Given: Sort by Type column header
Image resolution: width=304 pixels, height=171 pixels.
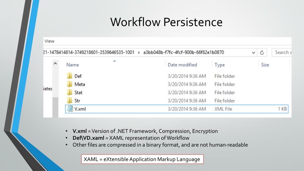Looking at the screenshot, I should [x=219, y=65].
